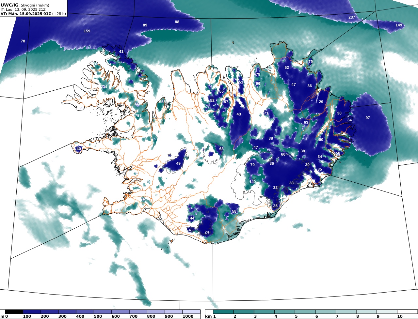Click the visibility value 237 in the northeast

coord(352,17)
